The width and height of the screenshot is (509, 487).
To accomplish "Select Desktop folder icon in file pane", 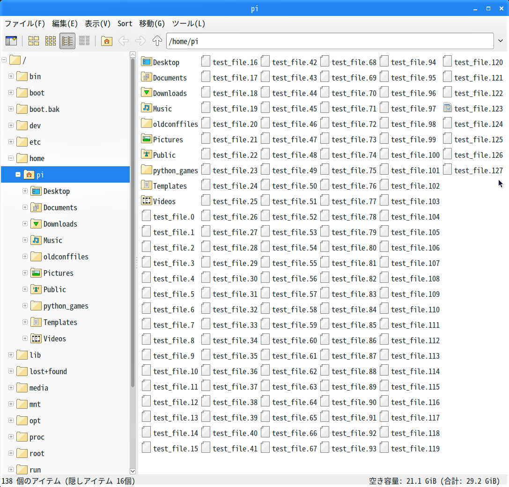I will [147, 61].
